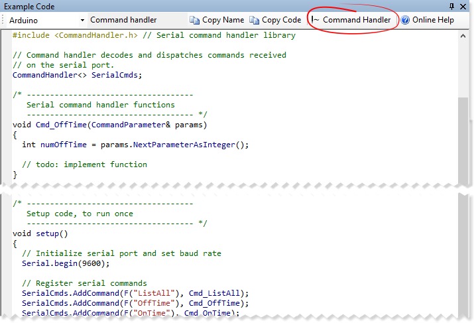Click the '#include <CommandHandler.h>' line
This screenshot has height=323, width=474.
click(x=154, y=35)
